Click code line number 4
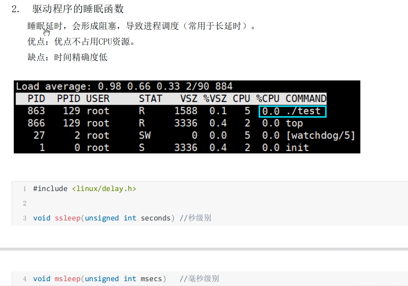This screenshot has height=286, width=408. click(25, 279)
